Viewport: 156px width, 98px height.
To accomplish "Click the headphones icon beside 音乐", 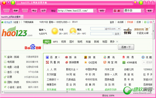I will (x=5, y=72).
